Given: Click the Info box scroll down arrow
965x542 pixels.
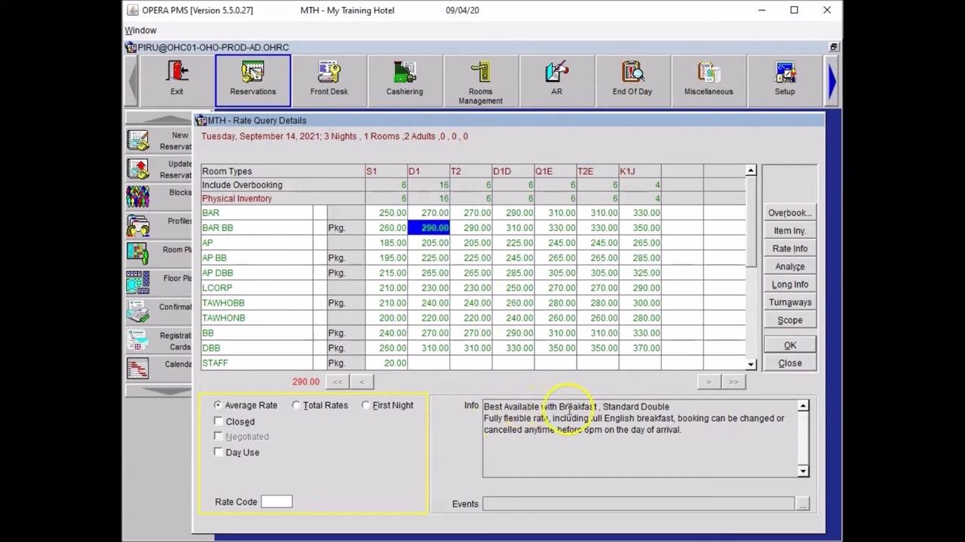Looking at the screenshot, I should coord(803,471).
